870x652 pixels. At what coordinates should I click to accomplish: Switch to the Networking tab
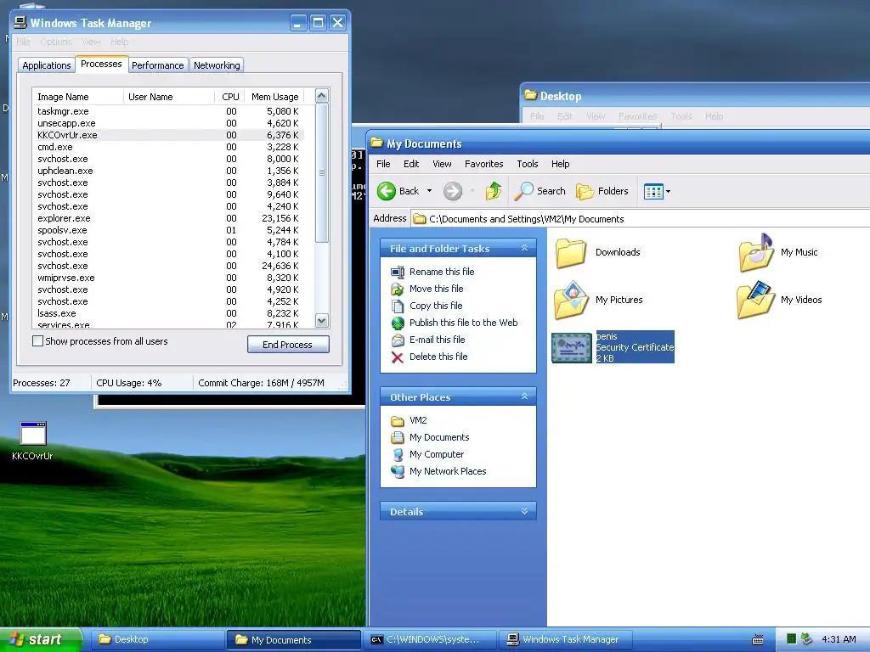point(217,65)
